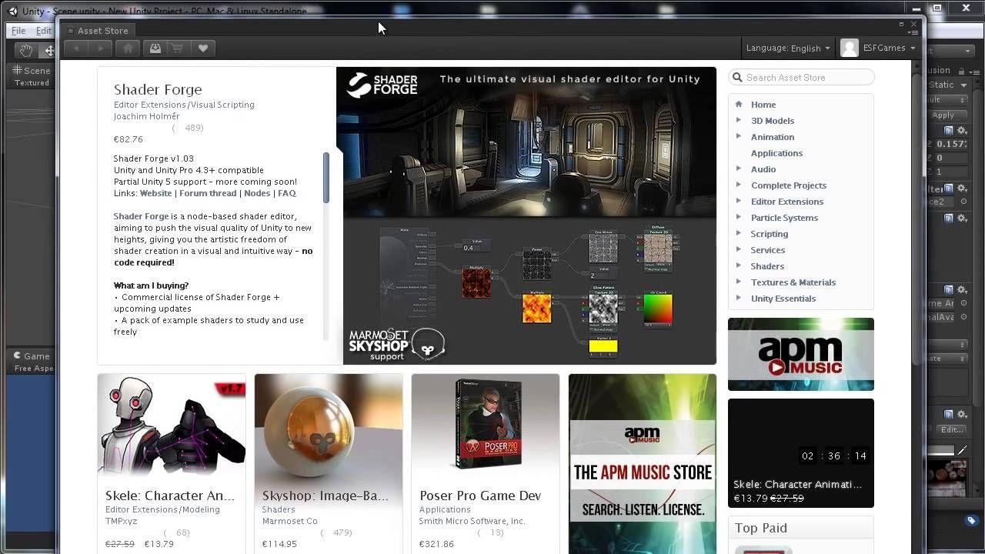Viewport: 985px width, 554px height.
Task: Open the Services category
Action: click(768, 250)
